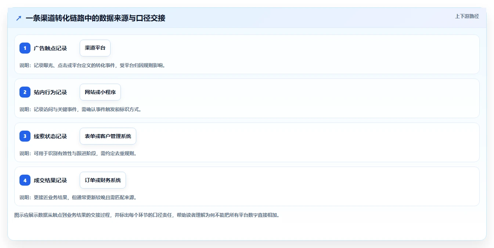Click the arrow icon beside the title

(19, 18)
